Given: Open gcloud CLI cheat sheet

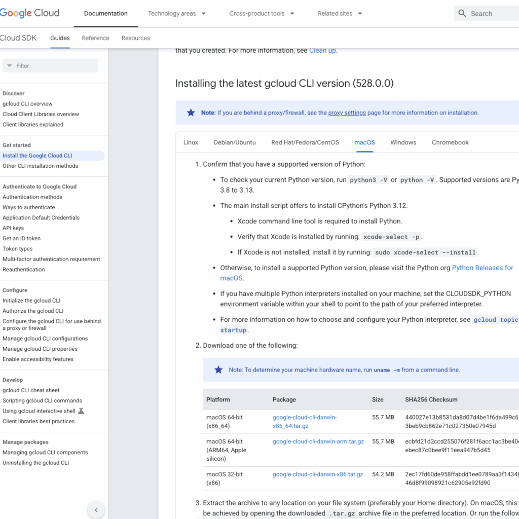Looking at the screenshot, I should click(31, 390).
